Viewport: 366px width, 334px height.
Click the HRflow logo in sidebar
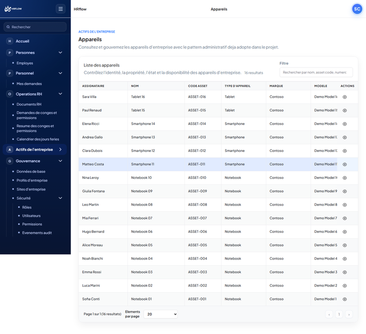coord(13,9)
